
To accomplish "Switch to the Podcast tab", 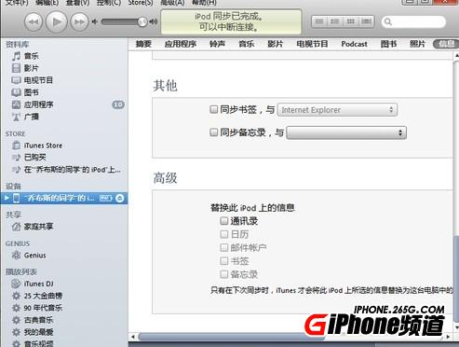I will [354, 44].
